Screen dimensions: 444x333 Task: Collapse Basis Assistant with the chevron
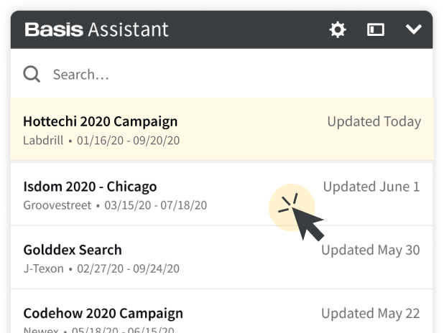[413, 29]
